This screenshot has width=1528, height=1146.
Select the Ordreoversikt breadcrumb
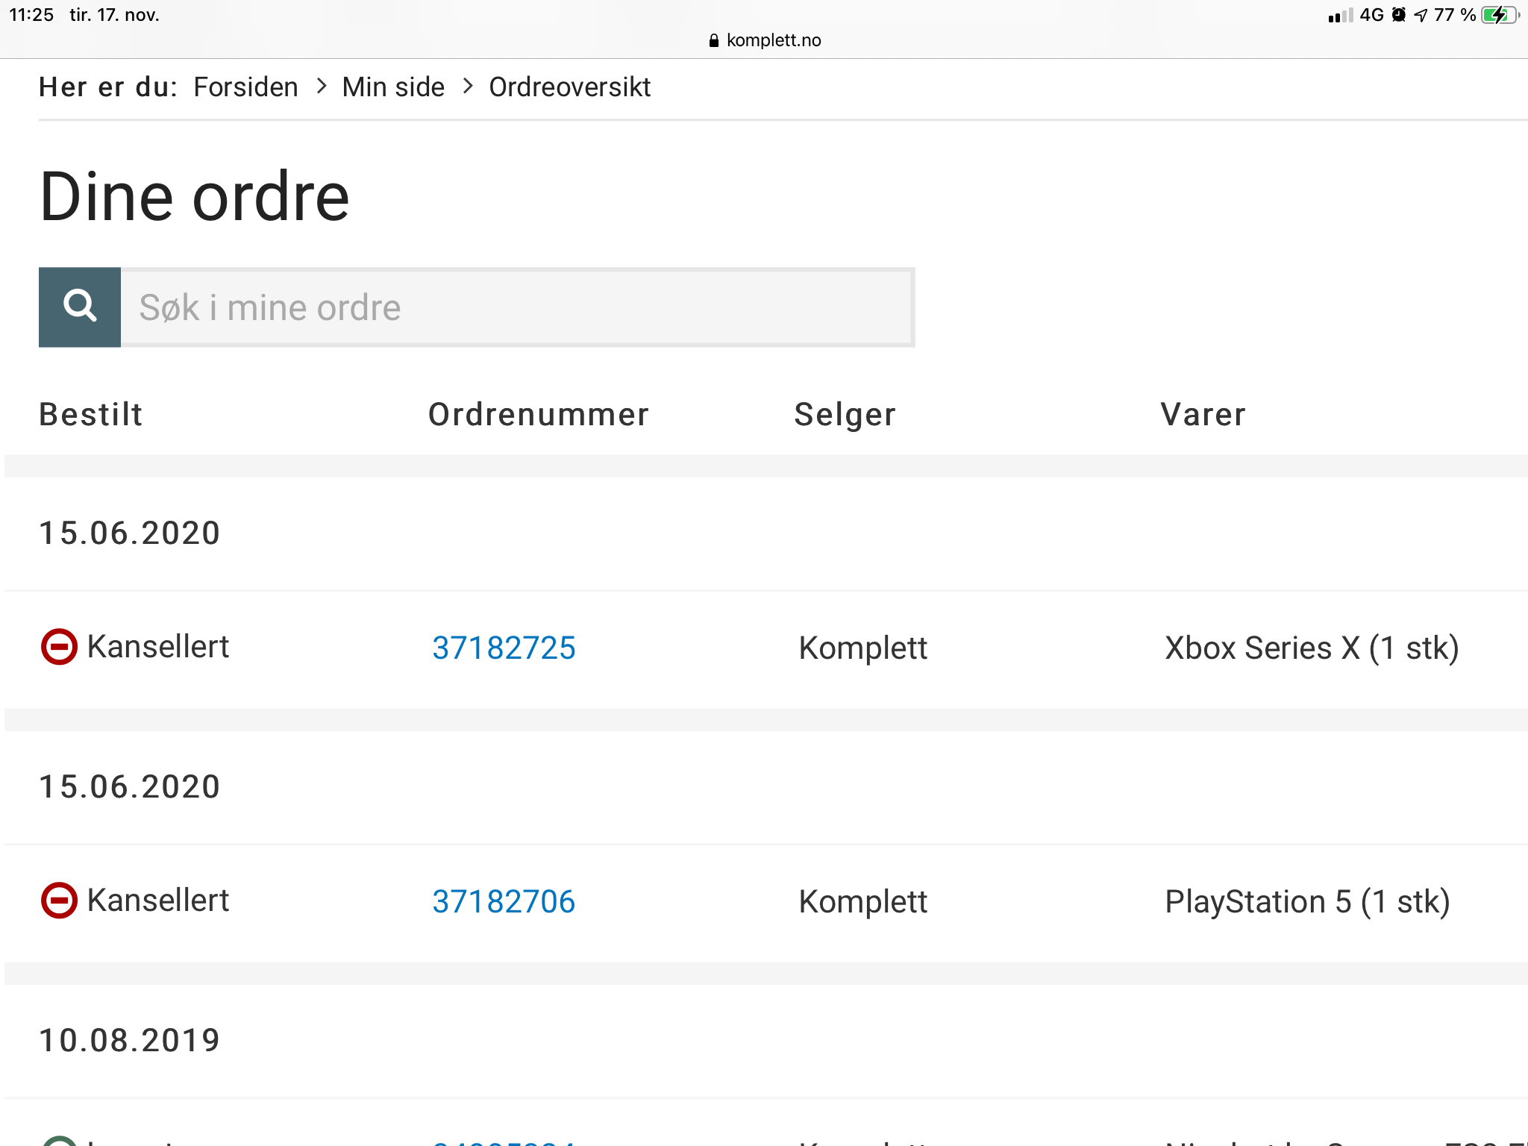click(569, 87)
